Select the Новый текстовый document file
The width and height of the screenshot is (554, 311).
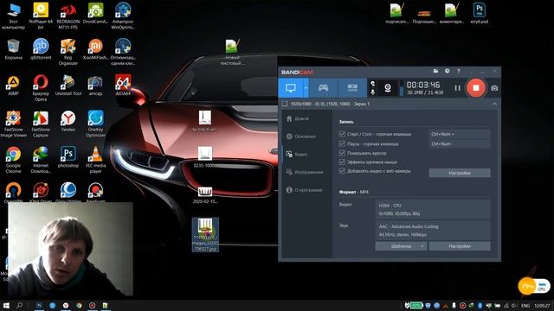pyautogui.click(x=232, y=52)
